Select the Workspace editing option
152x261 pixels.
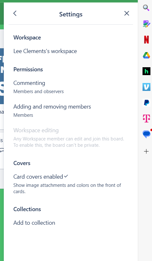71,137
